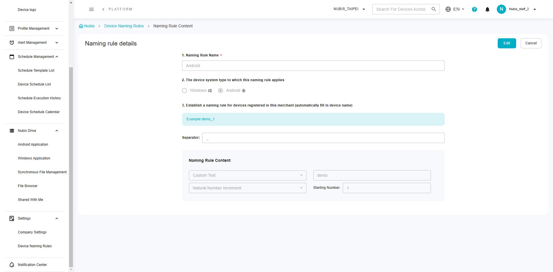This screenshot has width=553, height=272.
Task: Open the Natural Number Increment dropdown
Action: pos(247,188)
